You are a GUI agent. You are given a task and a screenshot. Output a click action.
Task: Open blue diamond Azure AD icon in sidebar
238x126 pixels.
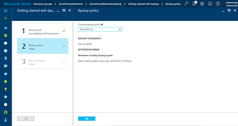point(5,97)
